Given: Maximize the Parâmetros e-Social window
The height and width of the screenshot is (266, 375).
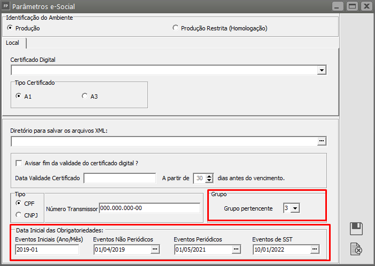Looking at the screenshot, I should point(352,6).
